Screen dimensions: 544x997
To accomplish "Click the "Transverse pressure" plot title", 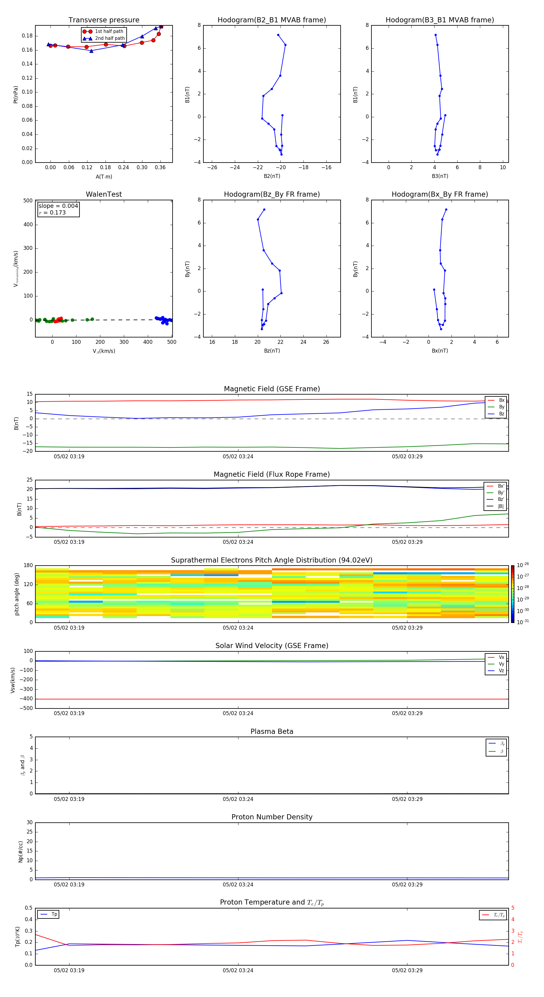I will [104, 20].
